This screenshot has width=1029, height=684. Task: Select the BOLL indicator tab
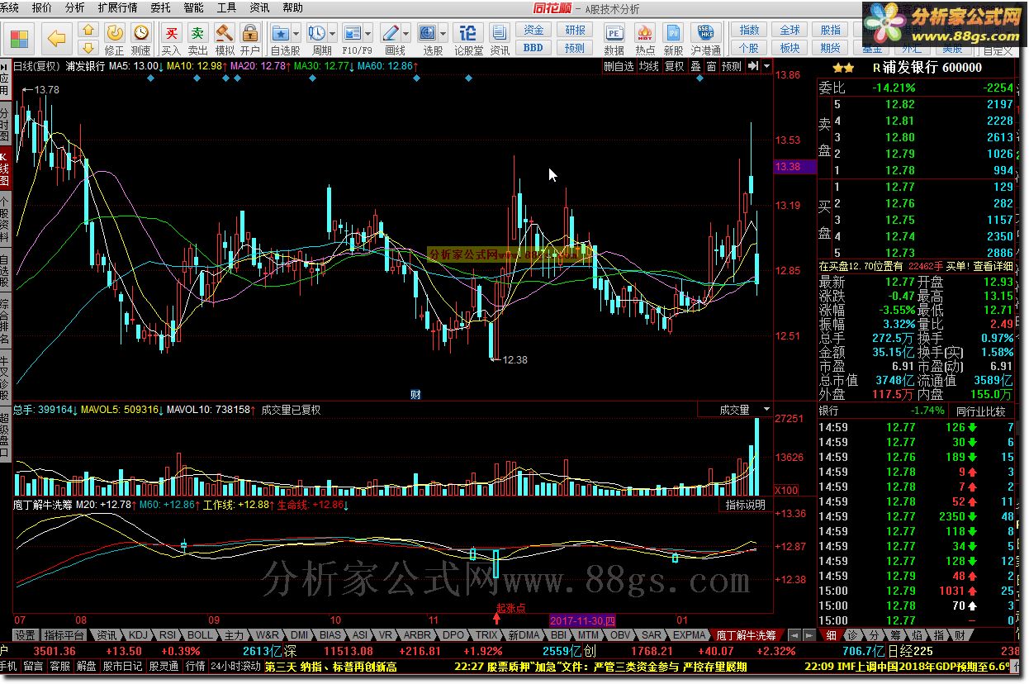point(200,635)
